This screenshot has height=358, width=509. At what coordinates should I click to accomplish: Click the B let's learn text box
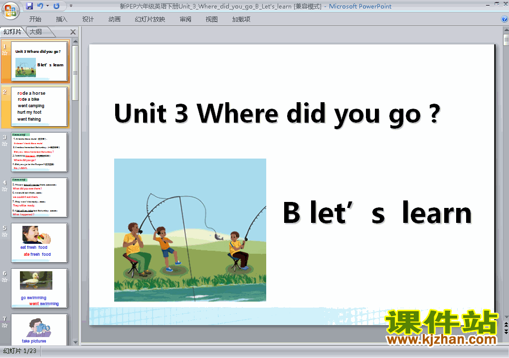pos(377,212)
